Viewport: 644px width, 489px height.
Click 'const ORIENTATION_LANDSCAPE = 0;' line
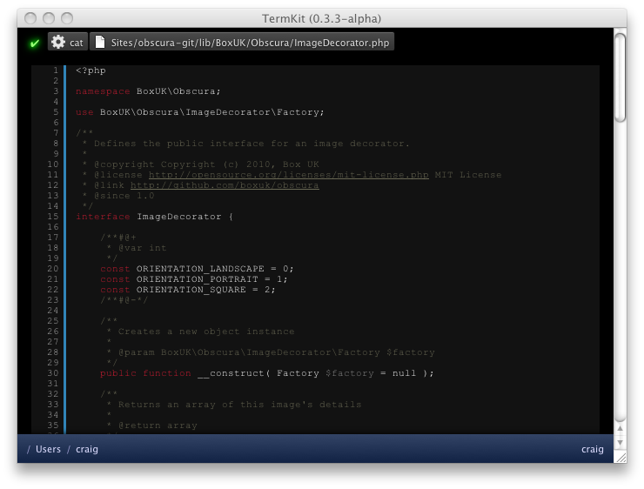pos(198,269)
